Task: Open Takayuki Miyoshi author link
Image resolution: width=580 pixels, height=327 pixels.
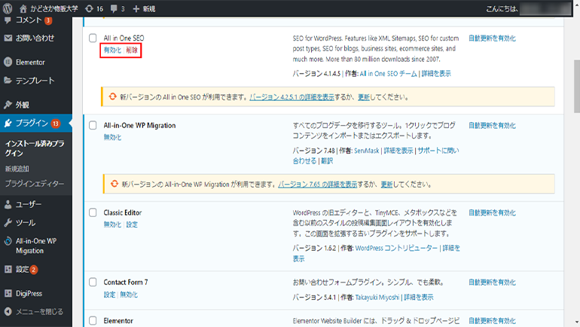Action: click(x=377, y=297)
